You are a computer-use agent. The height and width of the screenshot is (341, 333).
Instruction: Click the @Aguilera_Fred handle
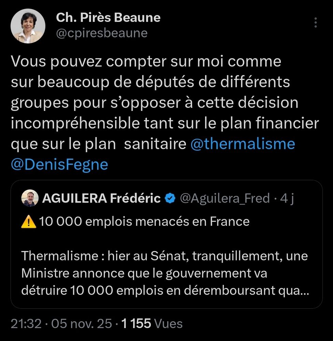tap(225, 198)
